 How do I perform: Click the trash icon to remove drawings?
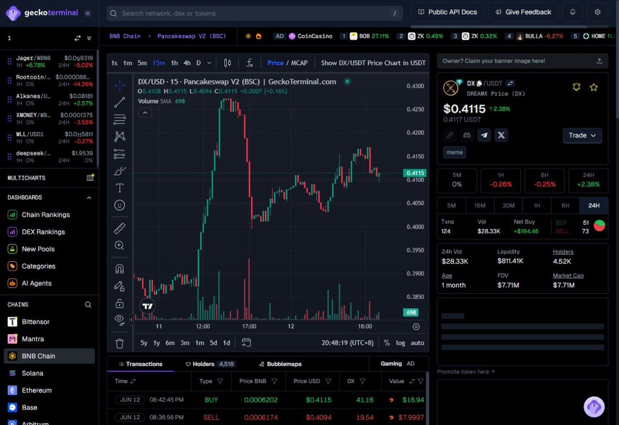coord(120,343)
